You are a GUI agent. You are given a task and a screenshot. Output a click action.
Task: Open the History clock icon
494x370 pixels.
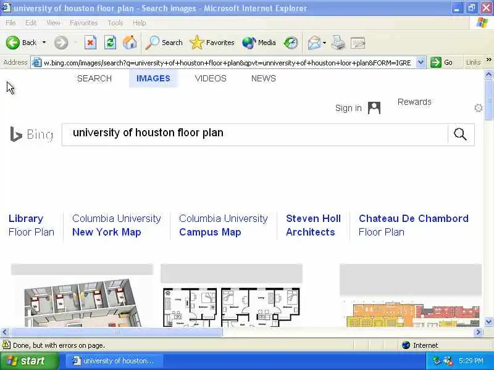[x=290, y=43]
